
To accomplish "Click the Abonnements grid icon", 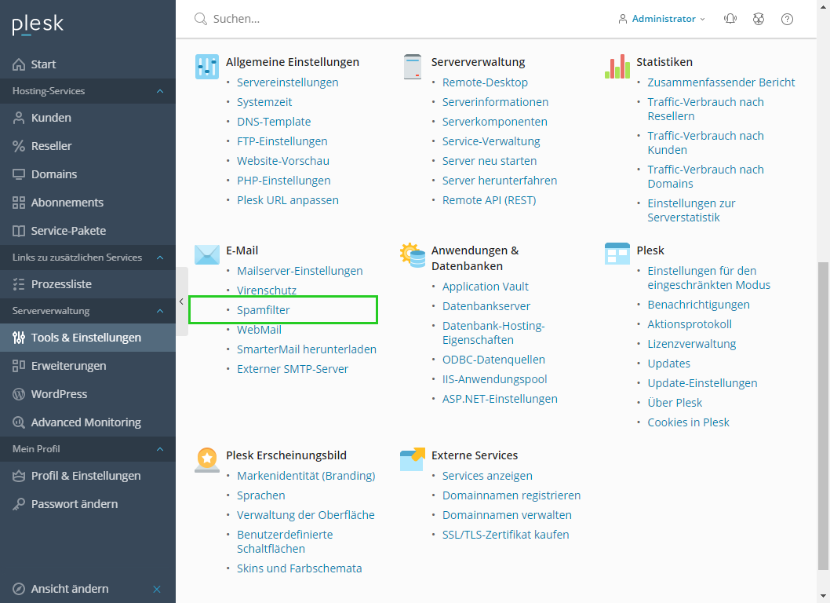I will click(x=19, y=203).
